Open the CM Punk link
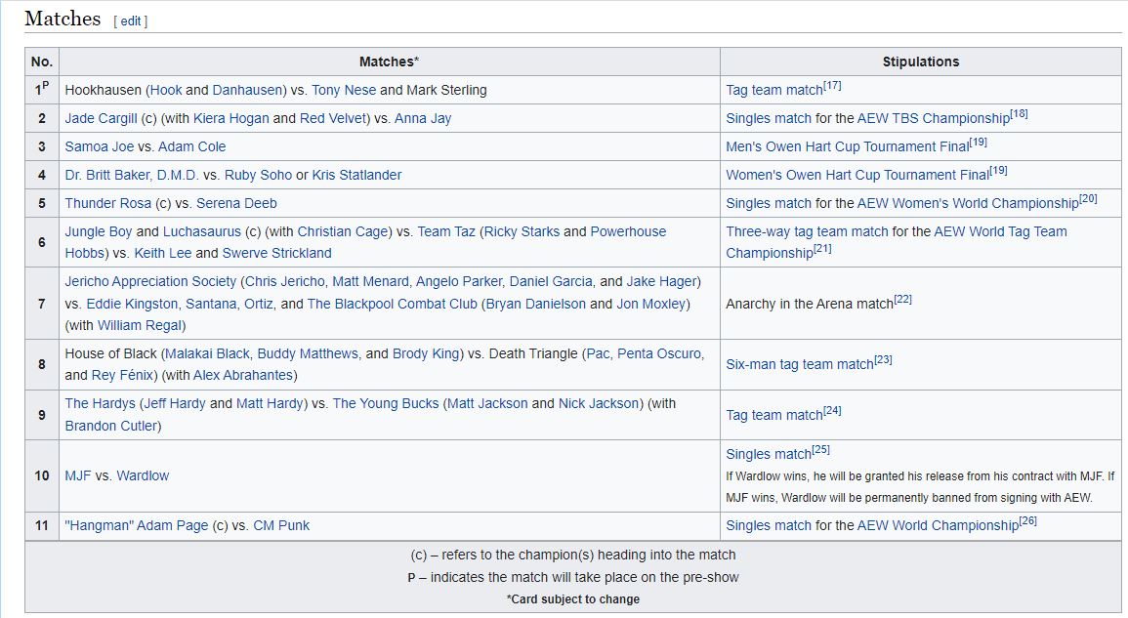This screenshot has height=618, width=1128. pyautogui.click(x=281, y=525)
